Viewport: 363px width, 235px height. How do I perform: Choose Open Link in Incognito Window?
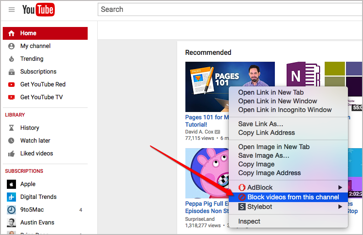coord(288,110)
